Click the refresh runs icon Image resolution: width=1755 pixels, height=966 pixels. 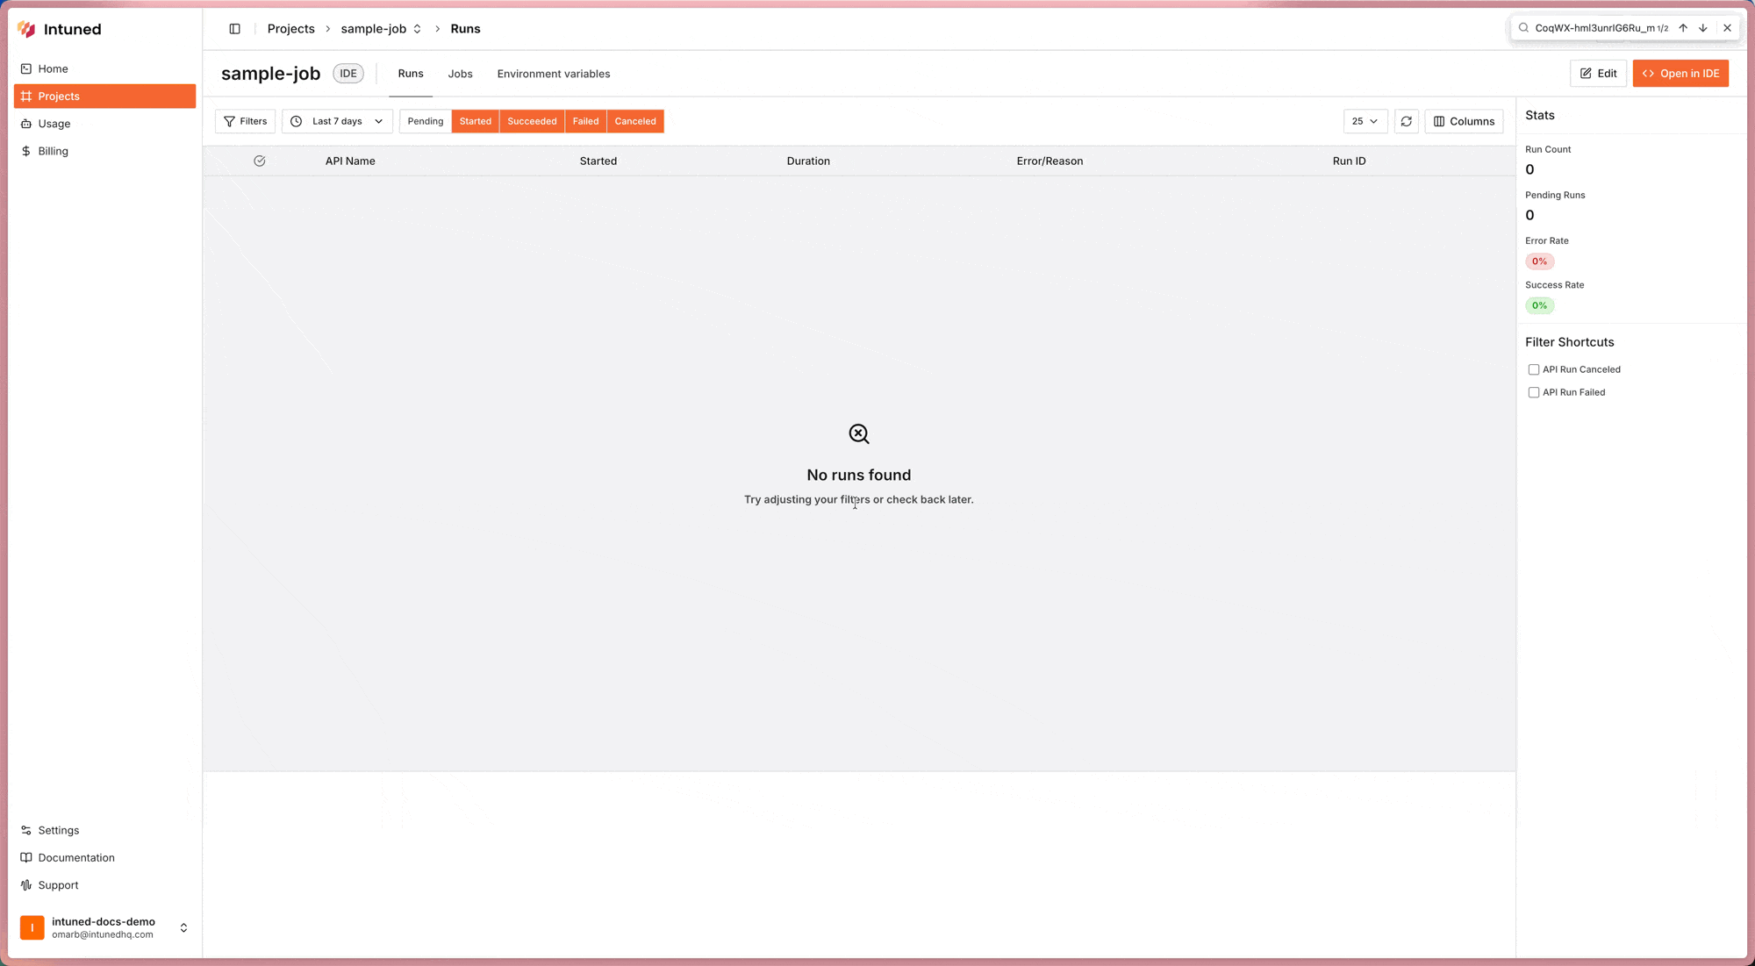pos(1406,121)
